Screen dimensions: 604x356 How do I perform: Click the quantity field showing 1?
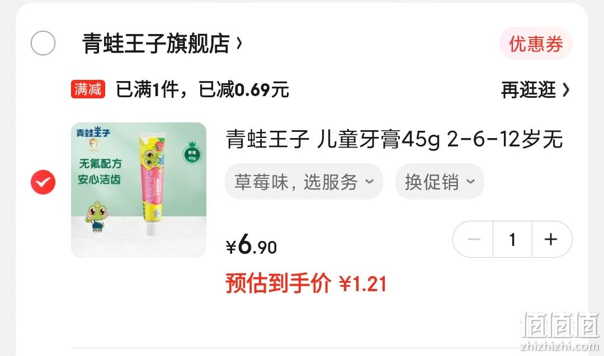pos(512,239)
